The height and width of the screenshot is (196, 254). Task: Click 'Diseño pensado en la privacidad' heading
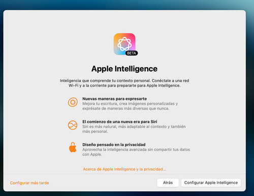click(x=114, y=145)
